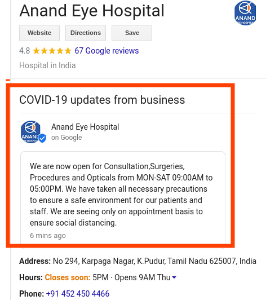
Task: Click the Anand Eye Hospital post author name
Action: pos(85,127)
